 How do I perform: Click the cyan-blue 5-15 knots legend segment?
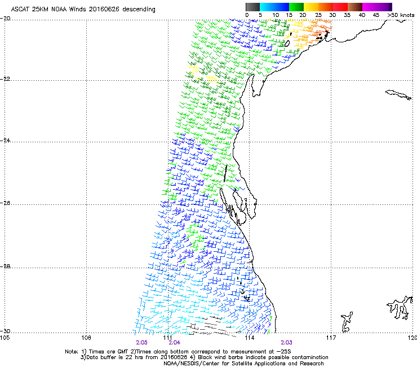pyautogui.click(x=274, y=7)
